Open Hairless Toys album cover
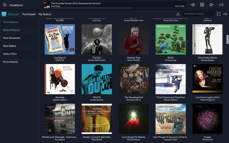The height and width of the screenshot is (143, 229). tap(134, 39)
